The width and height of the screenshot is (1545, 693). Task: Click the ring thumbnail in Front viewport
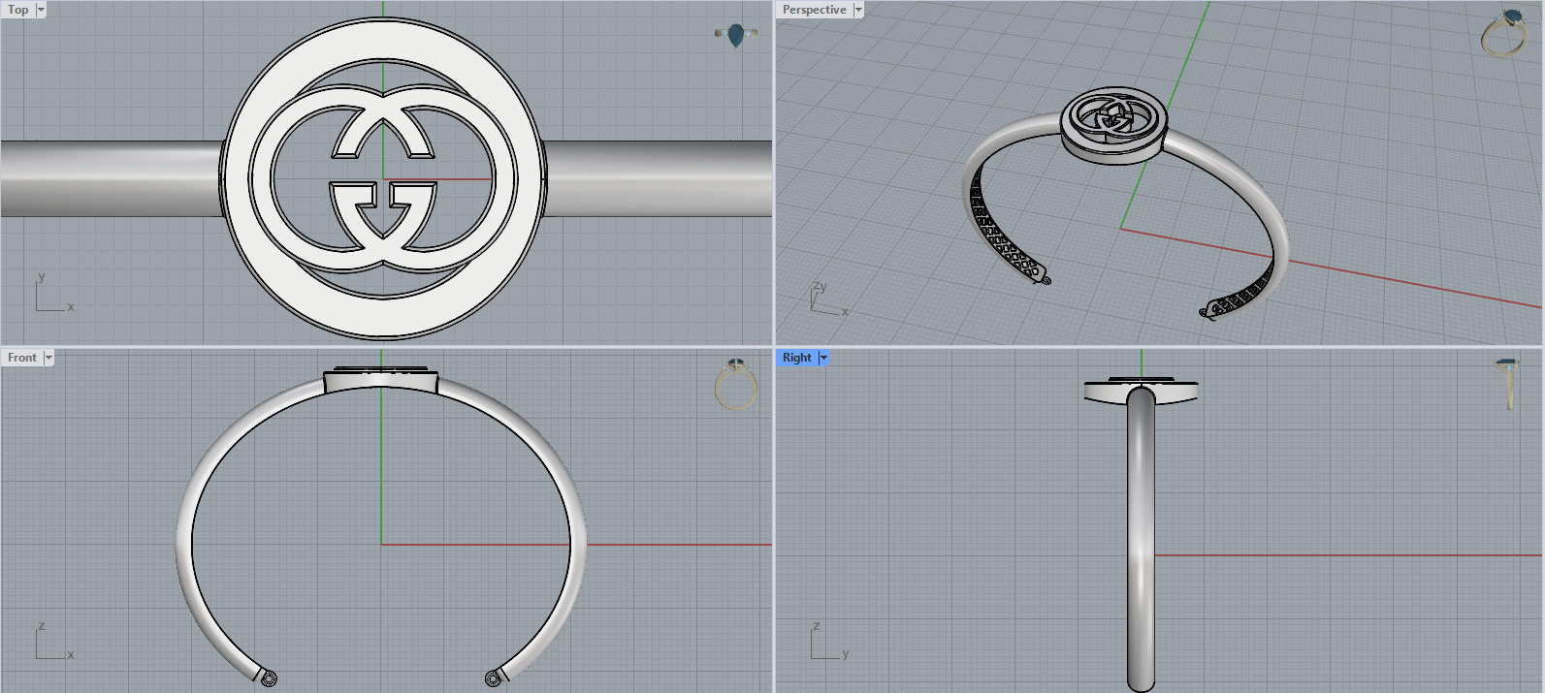[x=736, y=384]
